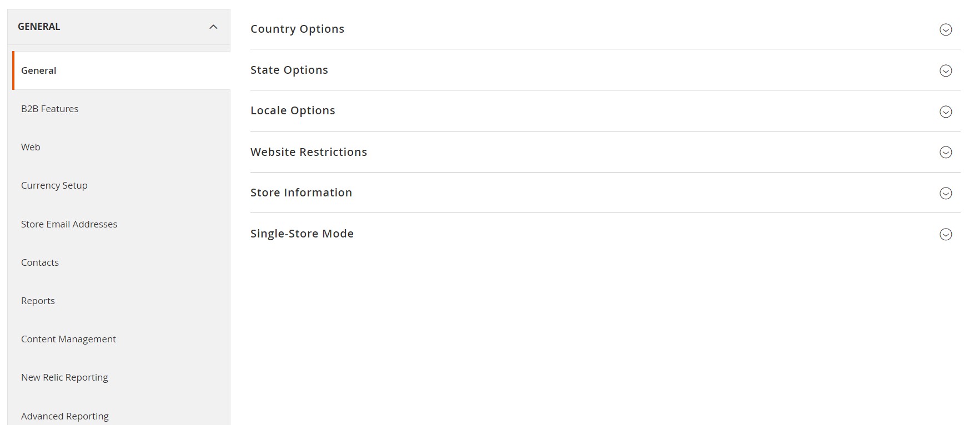This screenshot has height=425, width=969.
Task: Open Locale Options via its chevron icon
Action: coord(945,112)
